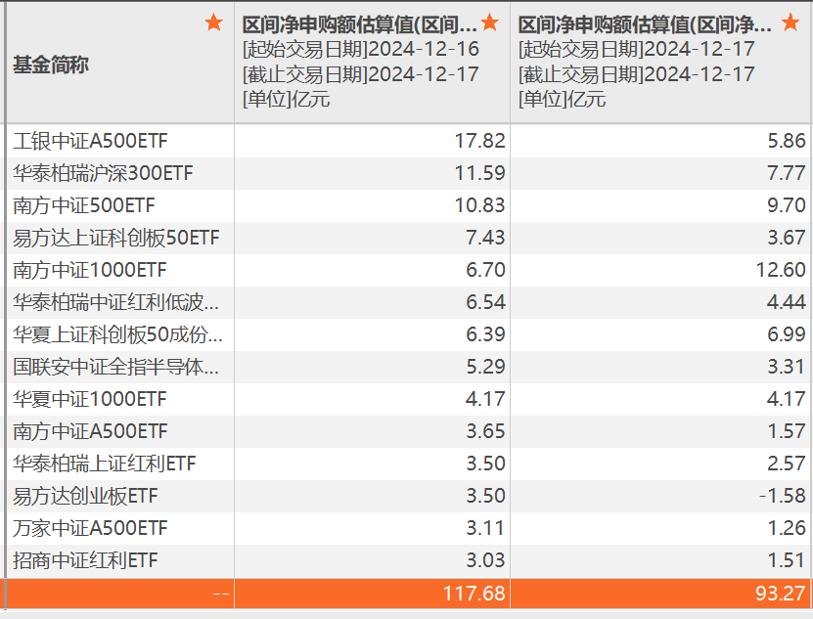This screenshot has width=813, height=619.
Task: Click the 南方中证500ETF fund name
Action: pyautogui.click(x=84, y=205)
